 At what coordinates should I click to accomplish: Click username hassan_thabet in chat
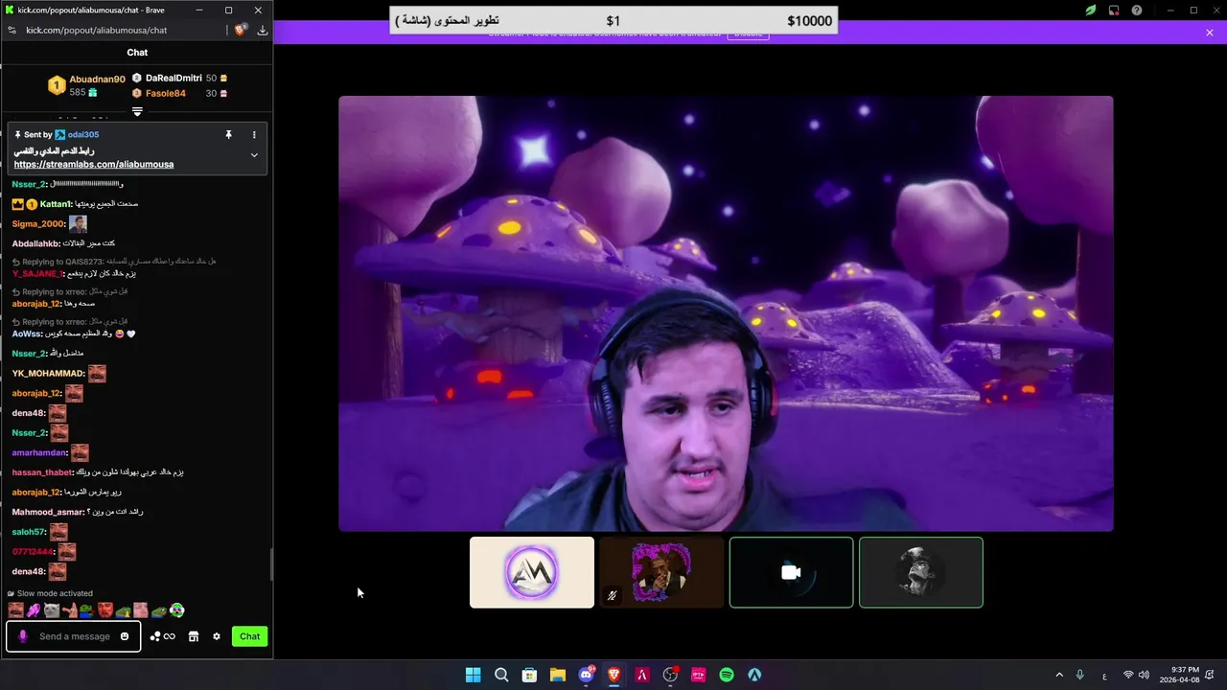[x=42, y=472]
